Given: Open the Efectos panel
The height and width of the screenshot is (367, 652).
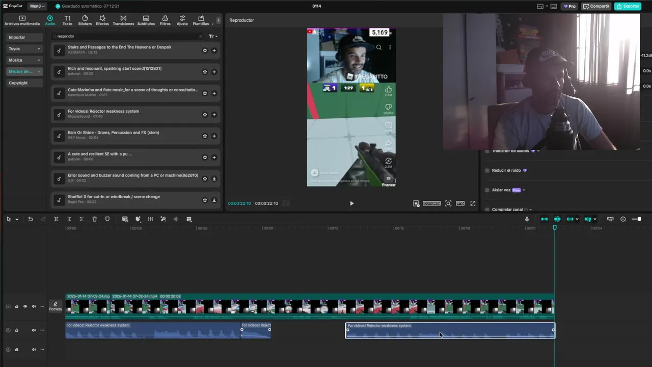Looking at the screenshot, I should tap(102, 20).
